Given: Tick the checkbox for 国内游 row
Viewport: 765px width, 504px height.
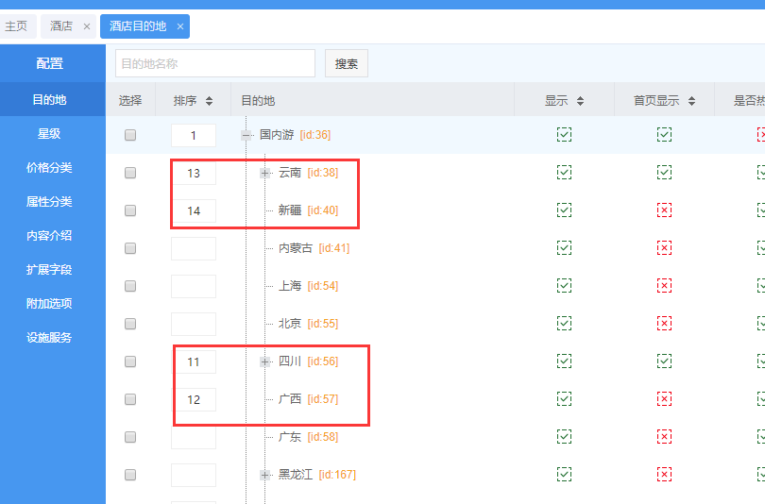Looking at the screenshot, I should (130, 135).
